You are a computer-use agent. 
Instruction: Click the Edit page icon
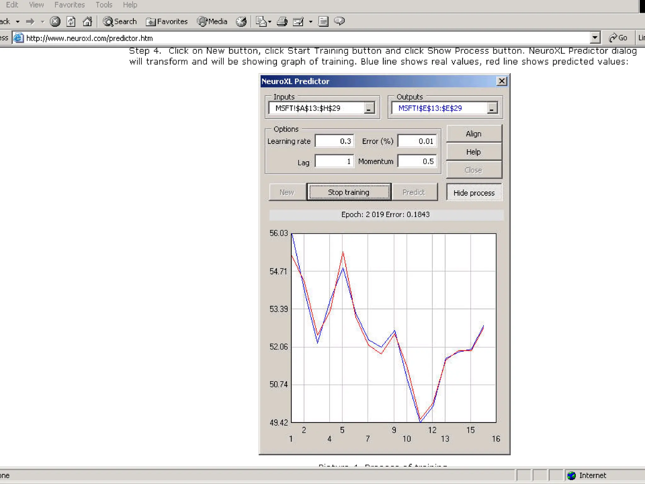click(x=298, y=21)
